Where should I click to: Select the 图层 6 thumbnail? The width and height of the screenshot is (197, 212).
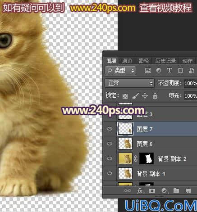125,144
